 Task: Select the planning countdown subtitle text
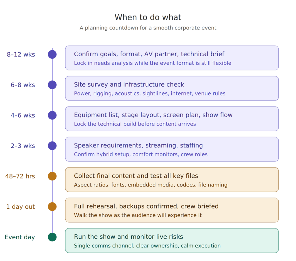148,28
